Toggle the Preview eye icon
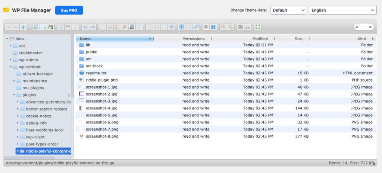This screenshot has width=382, height=173. pos(206,27)
